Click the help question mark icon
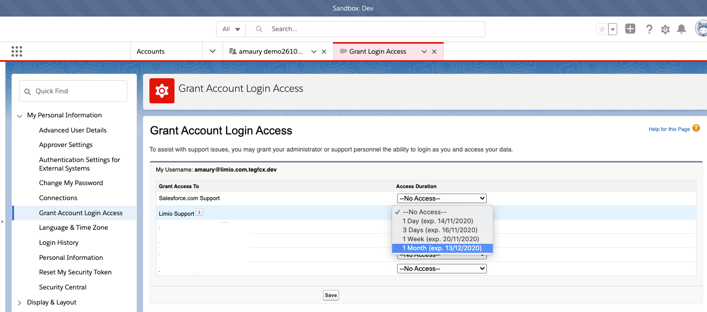Screen dimensions: 707x312 click(x=649, y=30)
